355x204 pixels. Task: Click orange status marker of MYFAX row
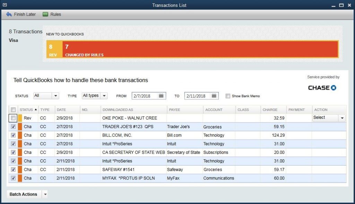click(x=20, y=178)
